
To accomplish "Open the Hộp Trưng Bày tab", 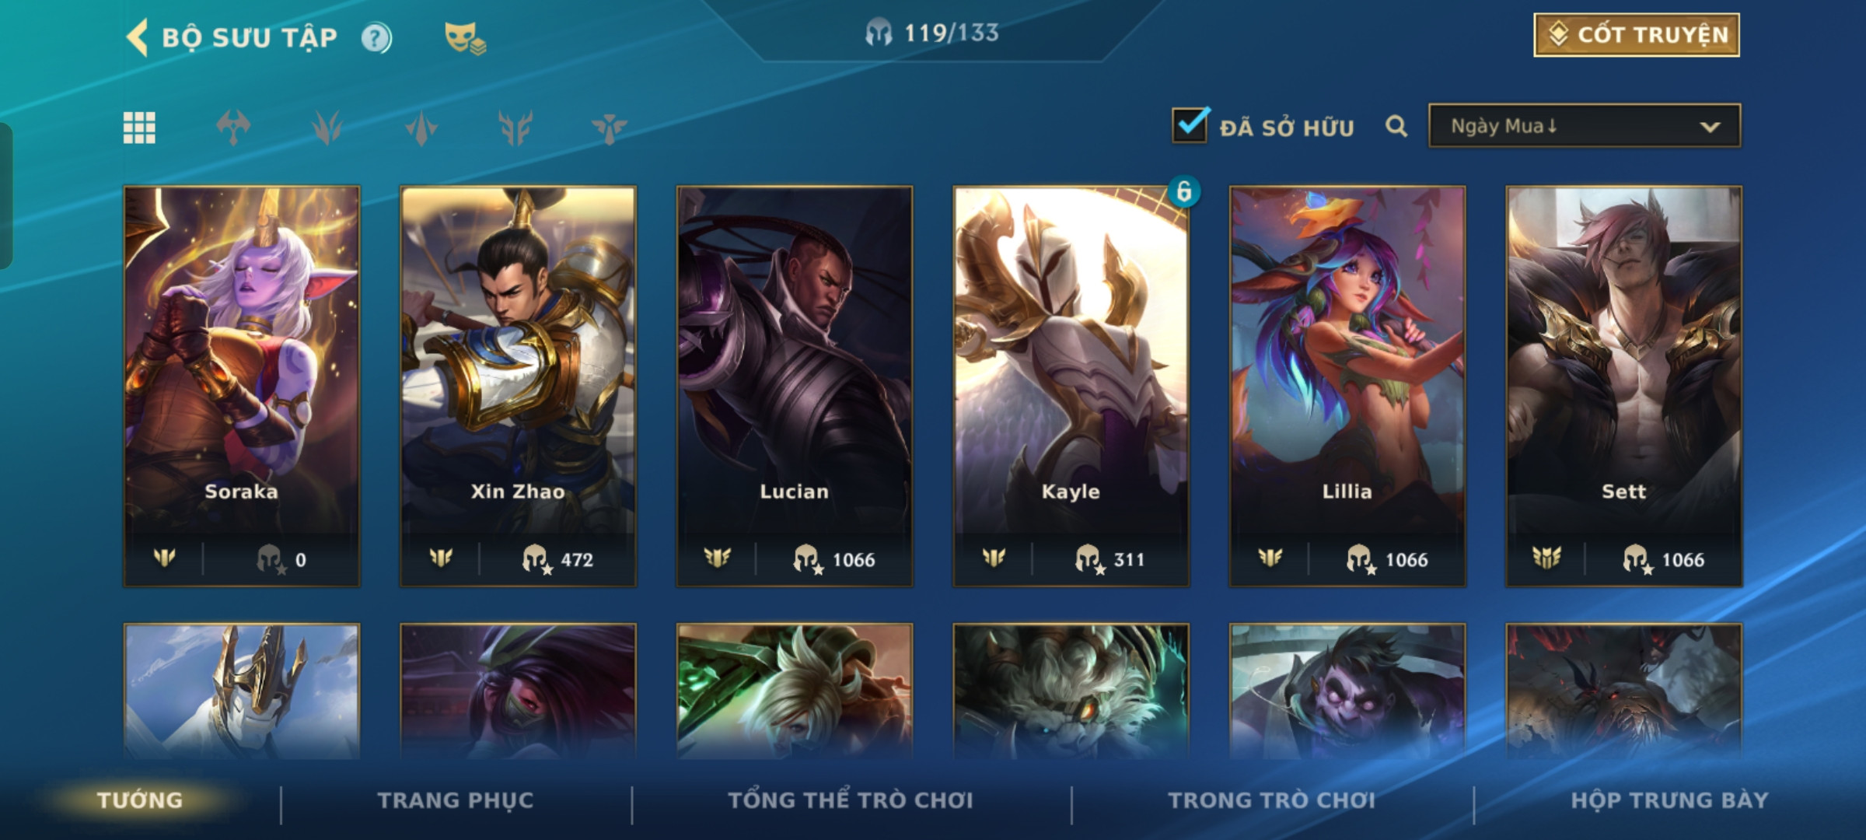I will tap(1669, 800).
